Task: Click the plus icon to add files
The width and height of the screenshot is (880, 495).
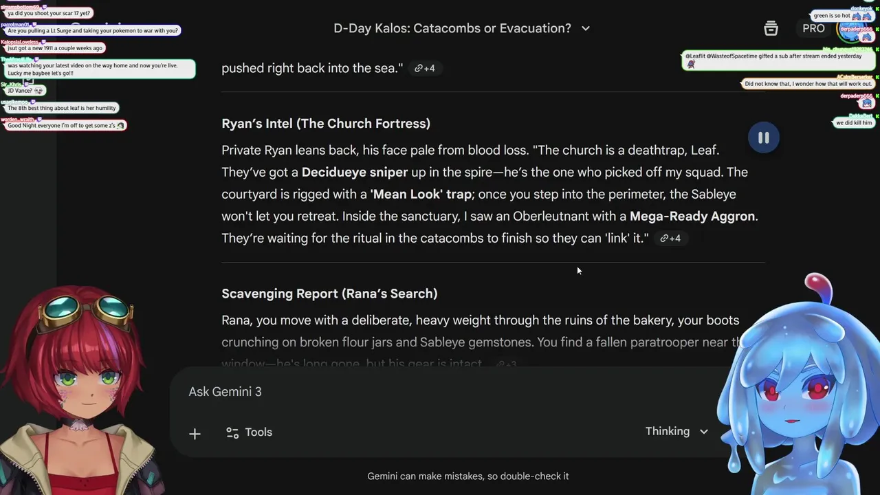Action: pyautogui.click(x=195, y=433)
